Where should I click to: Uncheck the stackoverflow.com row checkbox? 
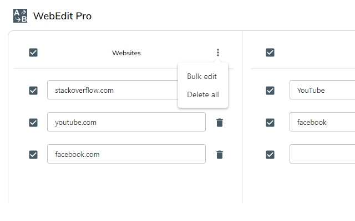click(33, 91)
